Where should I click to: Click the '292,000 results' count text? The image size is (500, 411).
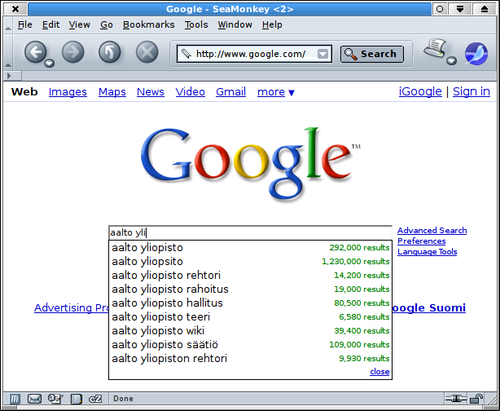point(359,247)
